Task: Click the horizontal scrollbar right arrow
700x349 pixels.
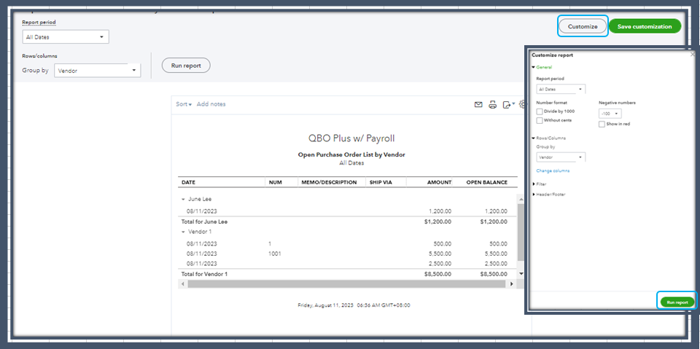Action: point(511,284)
